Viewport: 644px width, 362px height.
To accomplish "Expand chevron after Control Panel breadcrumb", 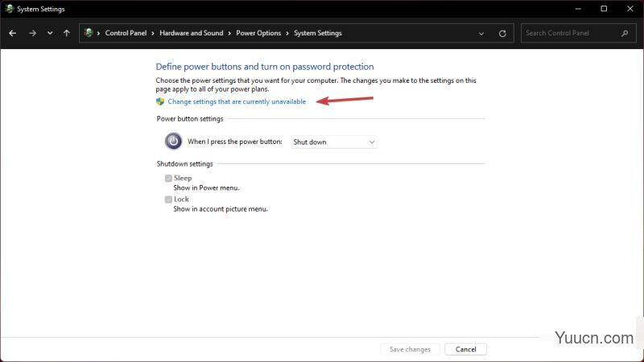I will click(153, 34).
